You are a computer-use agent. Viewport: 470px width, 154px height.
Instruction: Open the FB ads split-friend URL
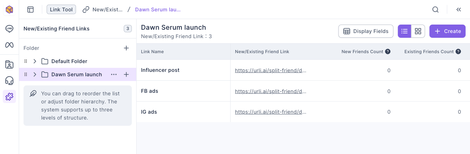click(271, 91)
